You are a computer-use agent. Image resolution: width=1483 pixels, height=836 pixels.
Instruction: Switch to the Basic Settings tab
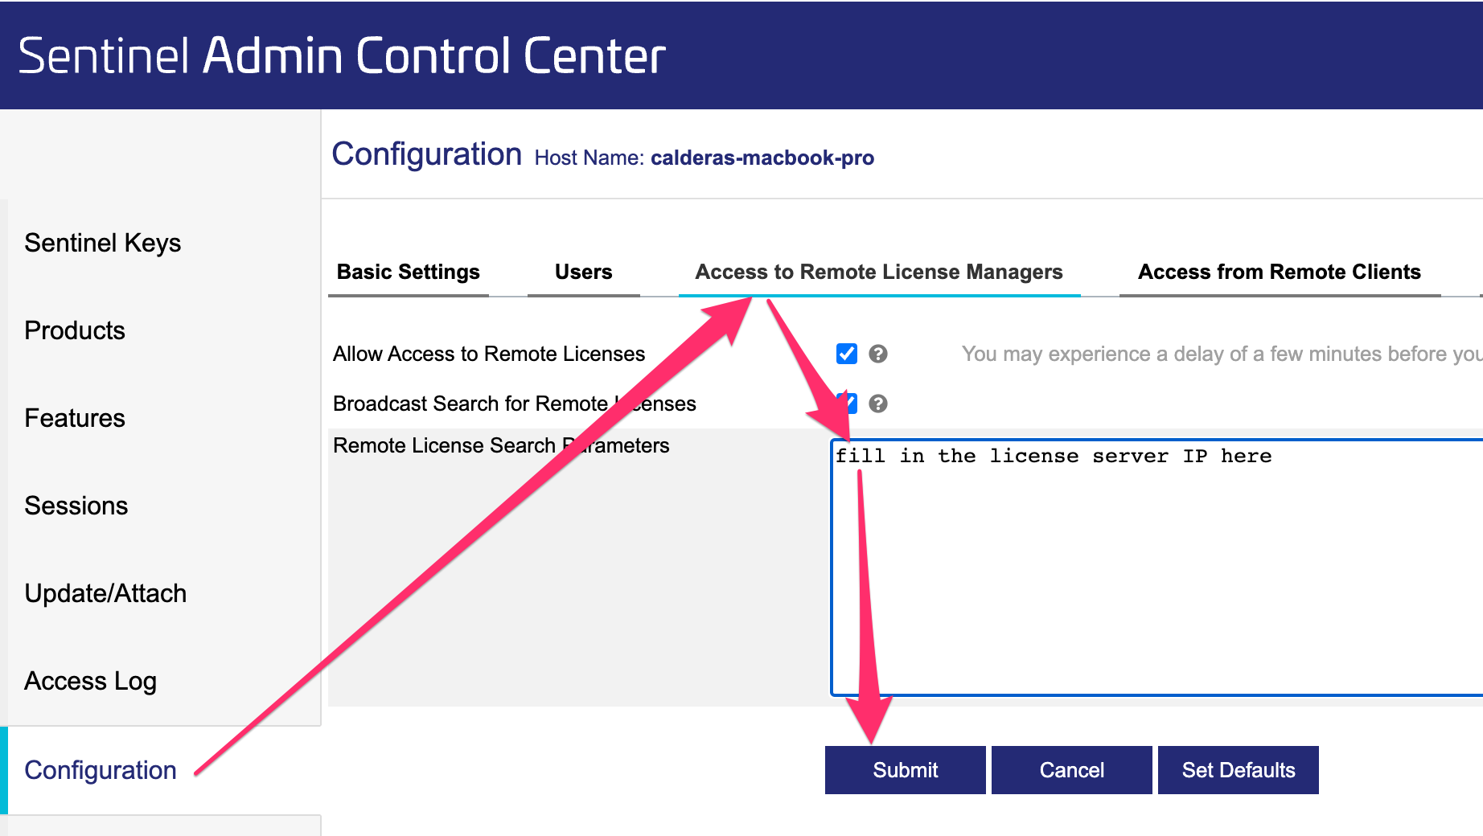[x=409, y=273]
